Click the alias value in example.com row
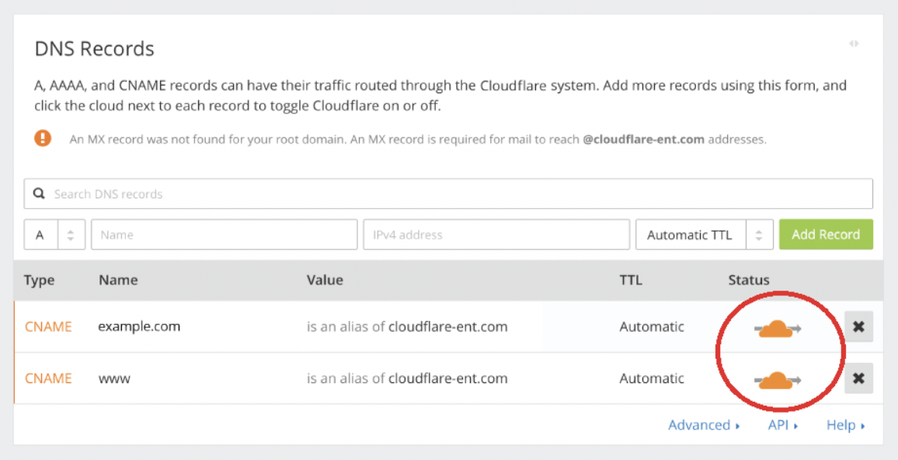The height and width of the screenshot is (460, 898). pyautogui.click(x=407, y=326)
